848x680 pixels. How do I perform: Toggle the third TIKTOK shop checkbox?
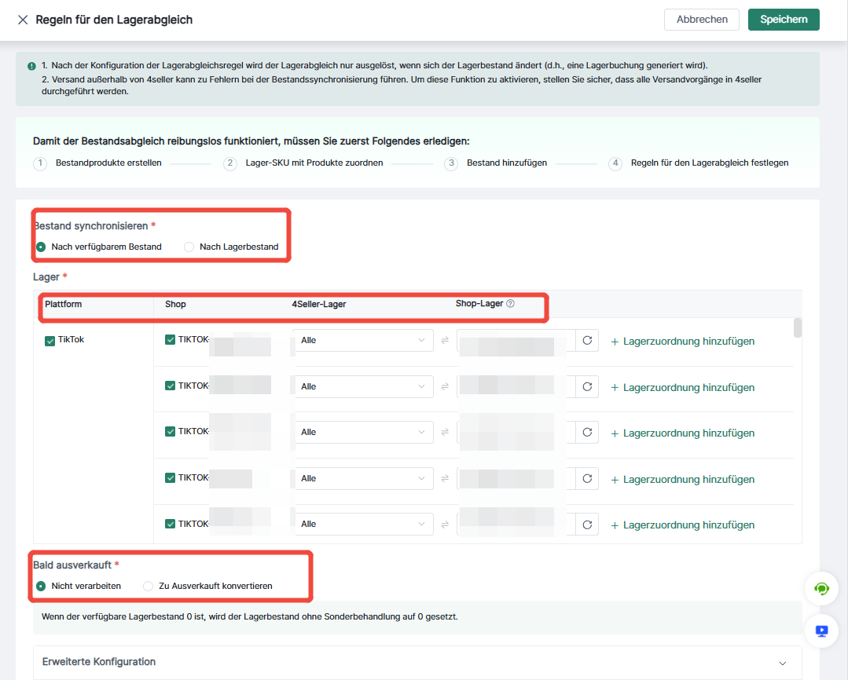(170, 431)
